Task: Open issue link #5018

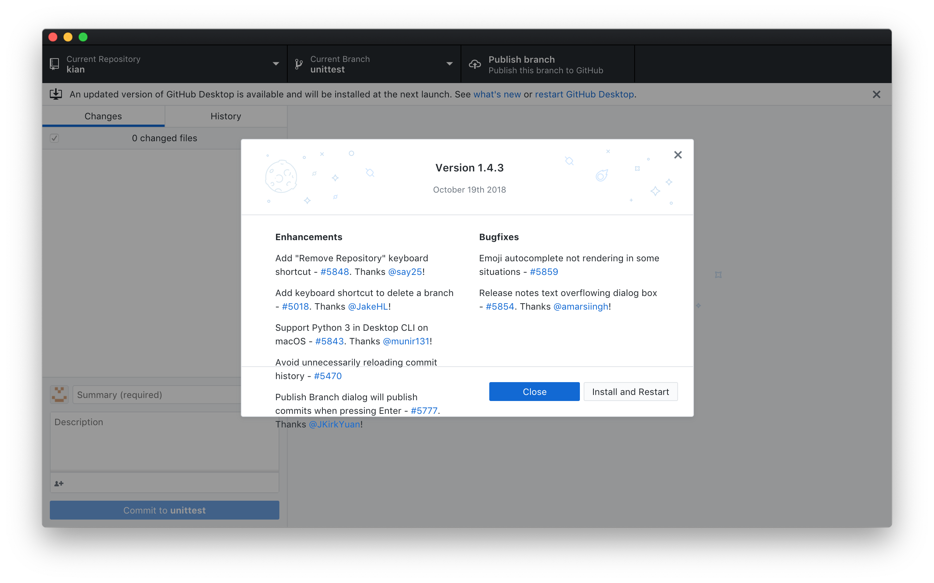Action: (x=295, y=307)
